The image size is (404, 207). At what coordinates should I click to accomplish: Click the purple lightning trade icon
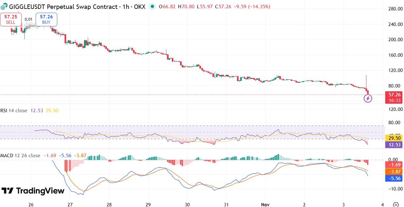coord(368,98)
